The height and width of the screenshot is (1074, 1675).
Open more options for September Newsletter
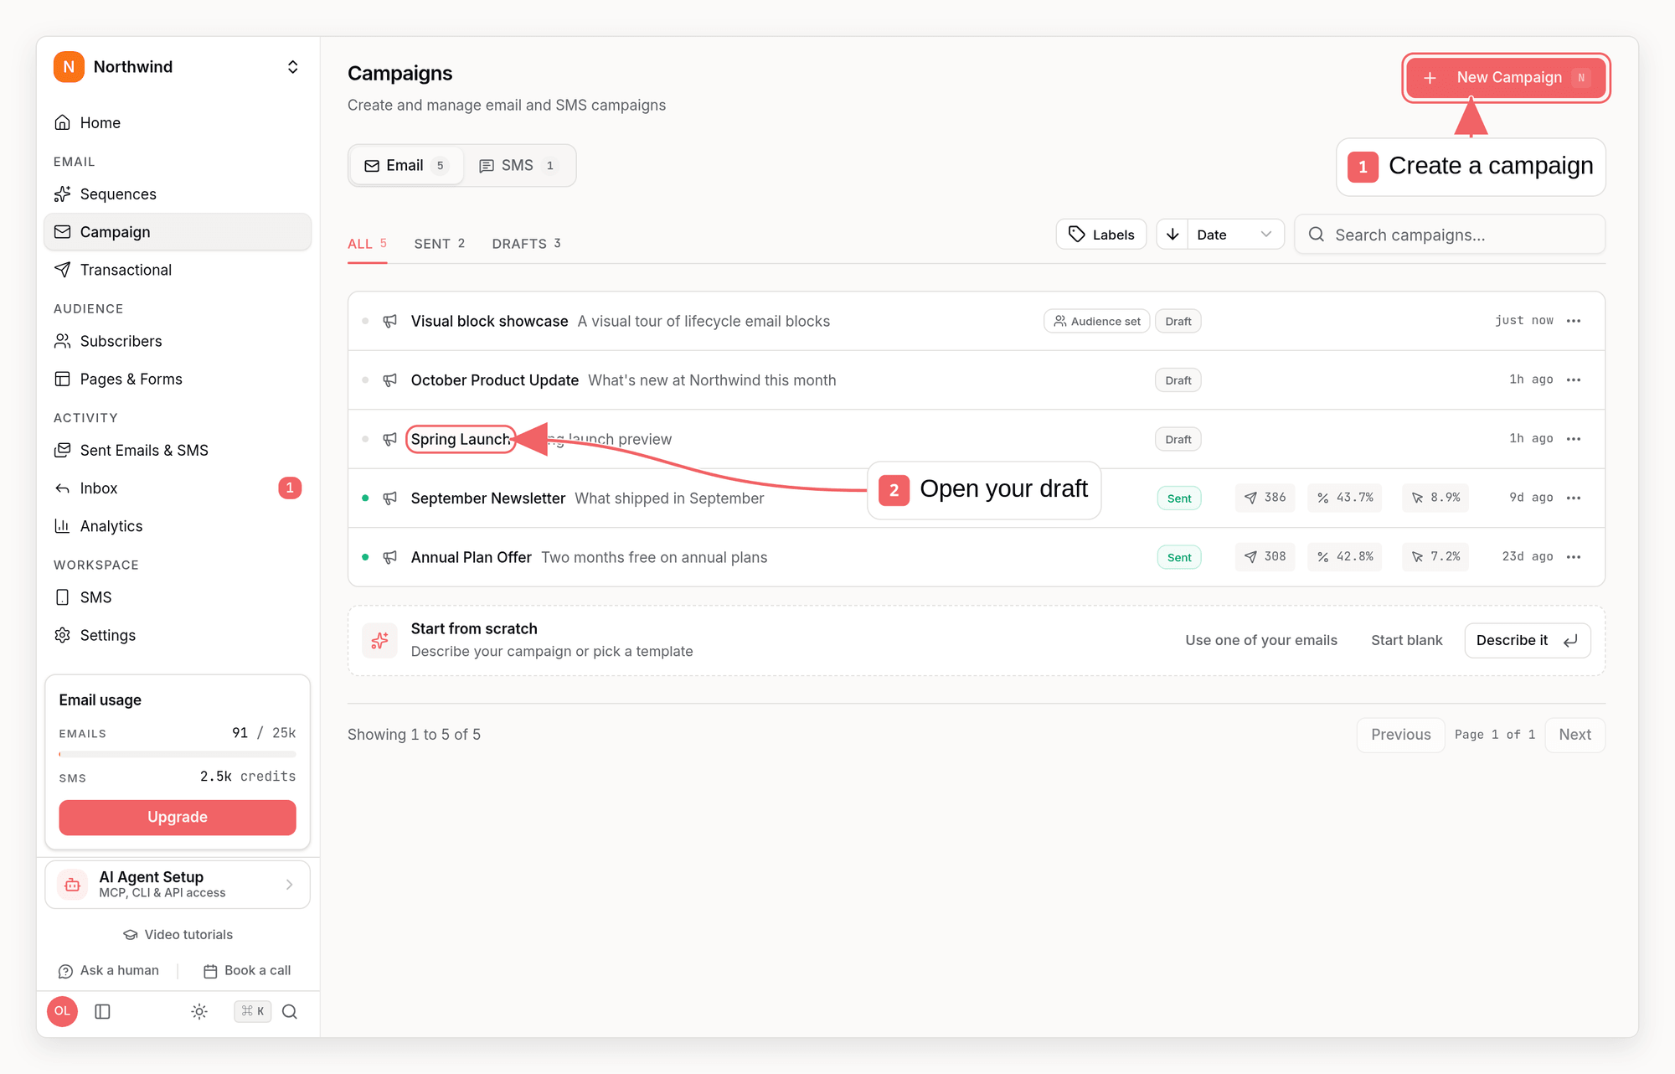[x=1574, y=498]
